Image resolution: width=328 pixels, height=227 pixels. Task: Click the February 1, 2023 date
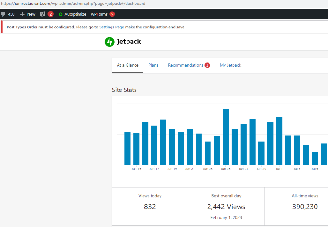(226, 218)
